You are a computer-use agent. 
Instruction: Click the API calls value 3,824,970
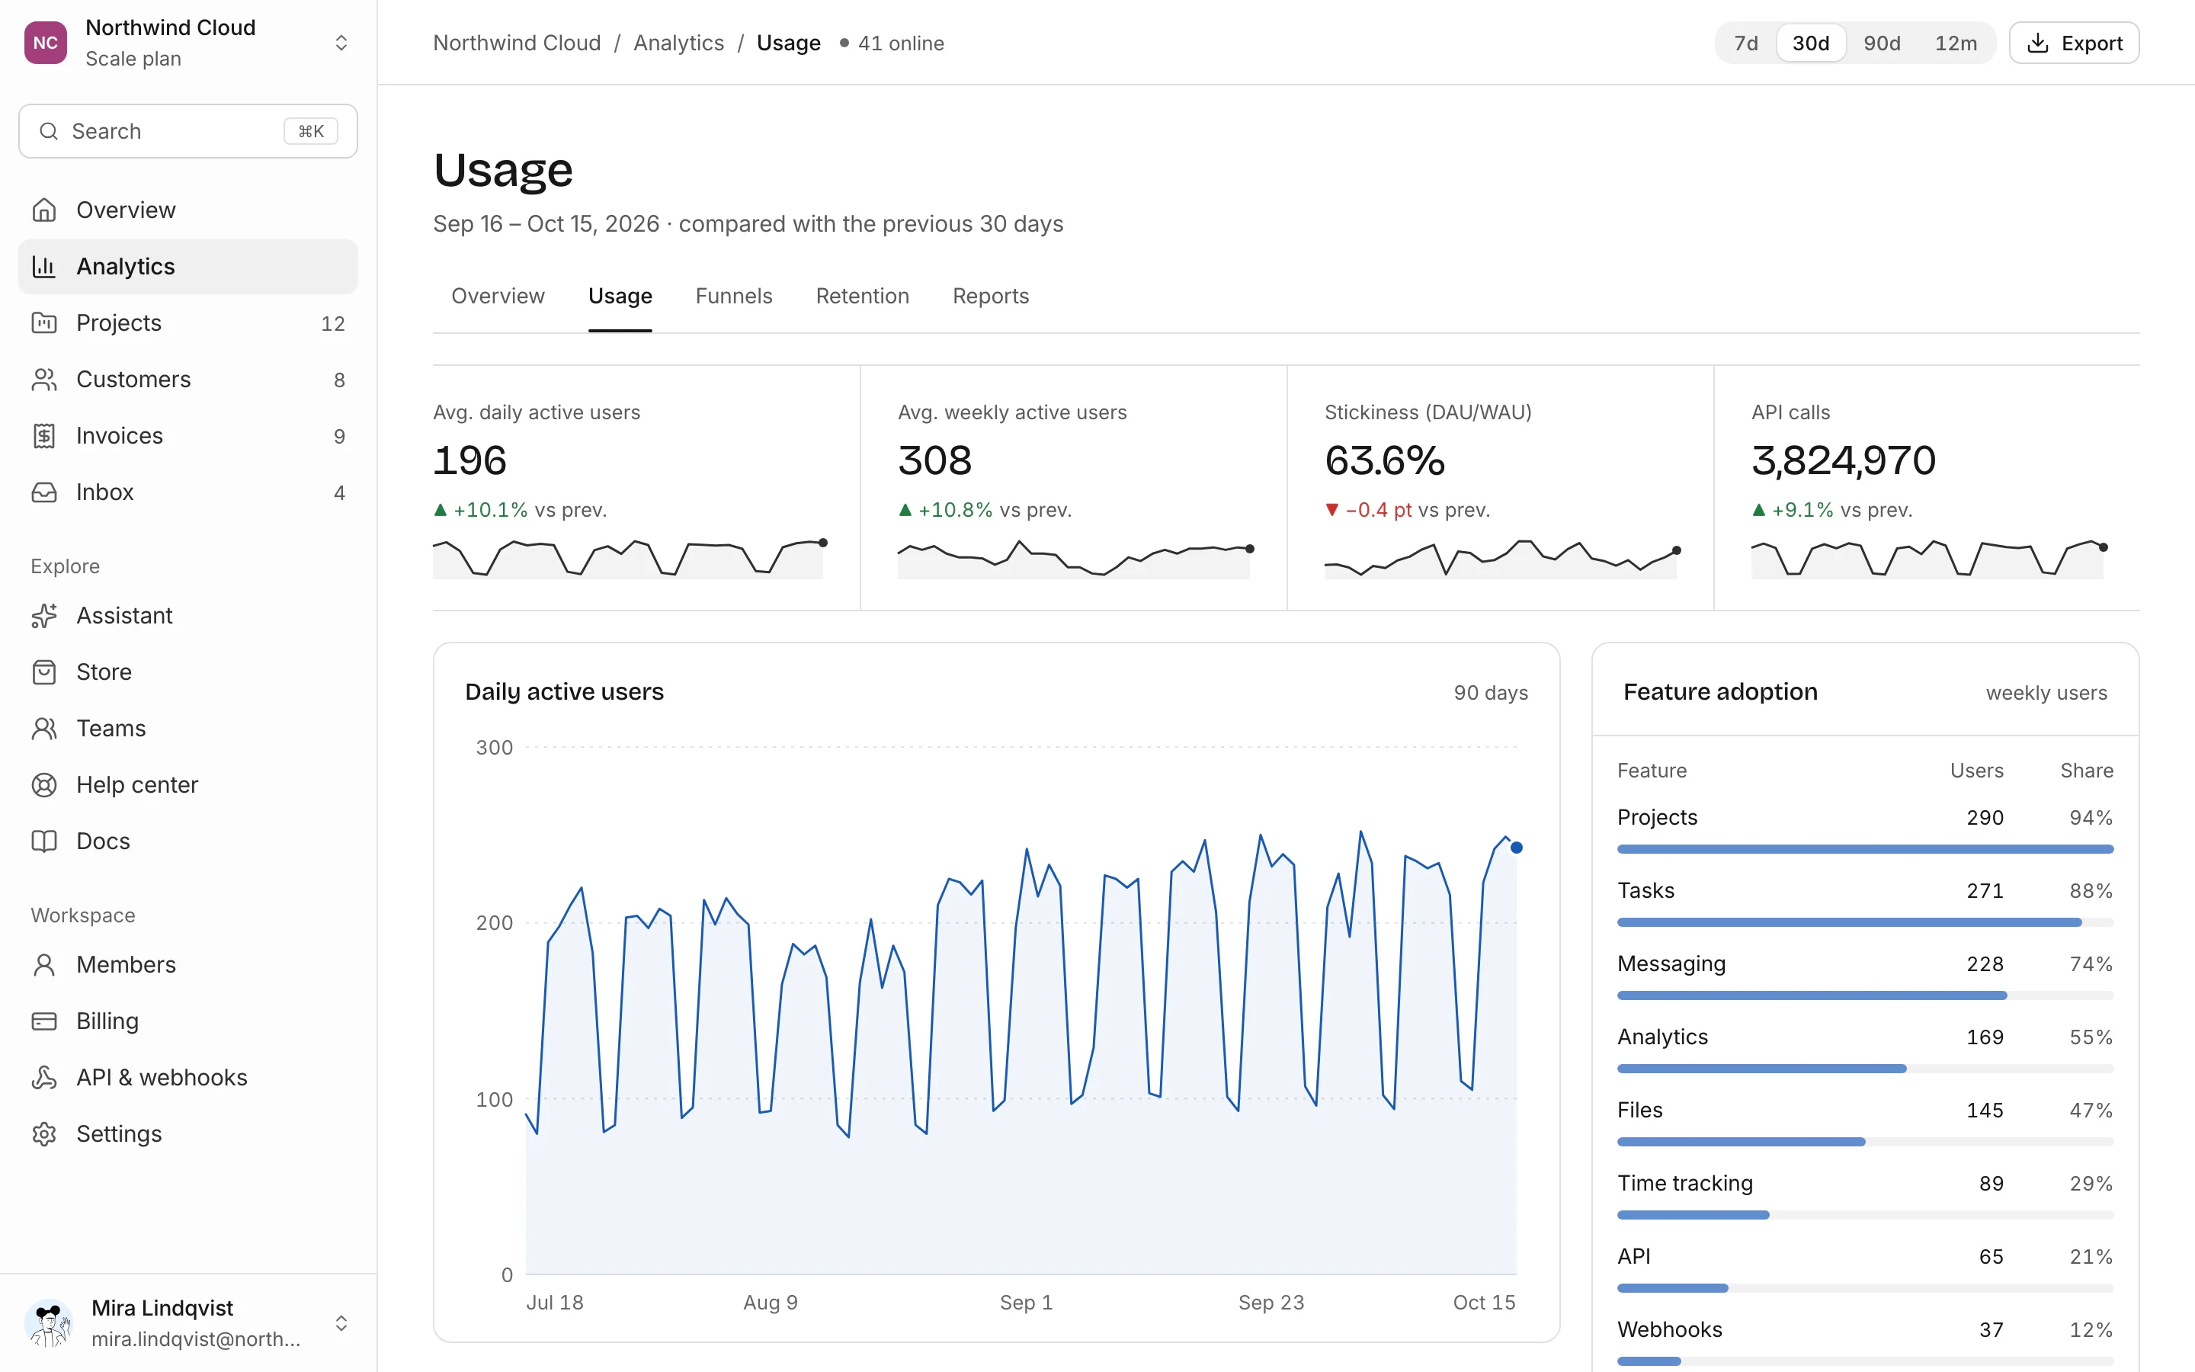[1843, 460]
